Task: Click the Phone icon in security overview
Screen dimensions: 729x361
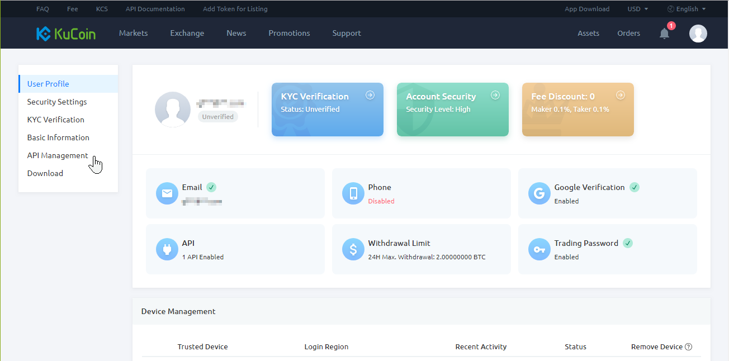Action: 353,193
